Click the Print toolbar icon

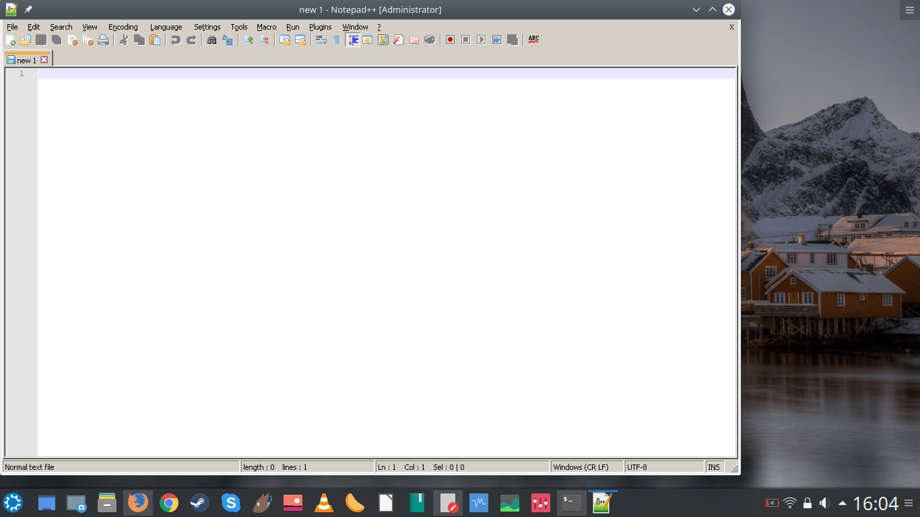(103, 40)
